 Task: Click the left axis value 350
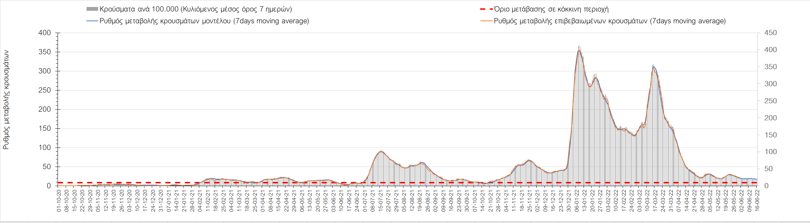point(44,52)
